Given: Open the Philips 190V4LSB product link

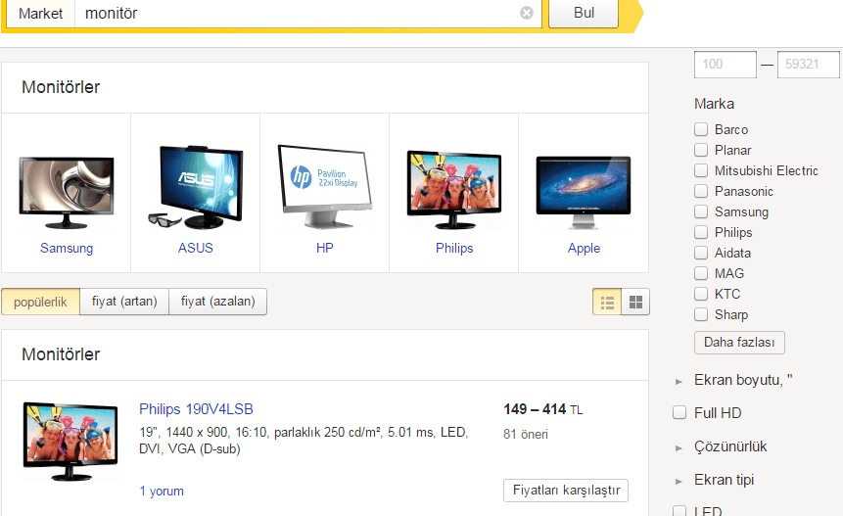Looking at the screenshot, I should coord(196,409).
